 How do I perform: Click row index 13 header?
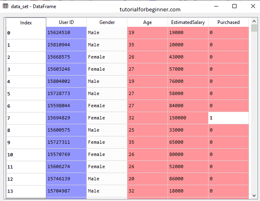point(26,191)
